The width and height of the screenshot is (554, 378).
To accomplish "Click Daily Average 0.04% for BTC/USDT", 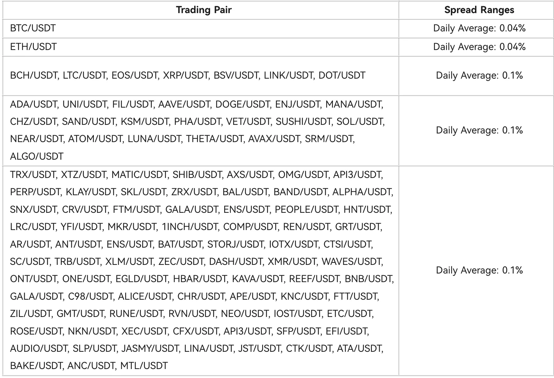I will tap(479, 28).
